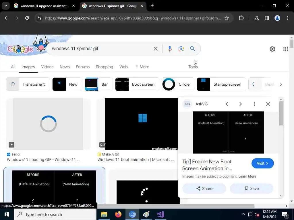Open the AskVG source link
Image resolution: width=294 pixels, height=220 pixels.
[x=202, y=104]
